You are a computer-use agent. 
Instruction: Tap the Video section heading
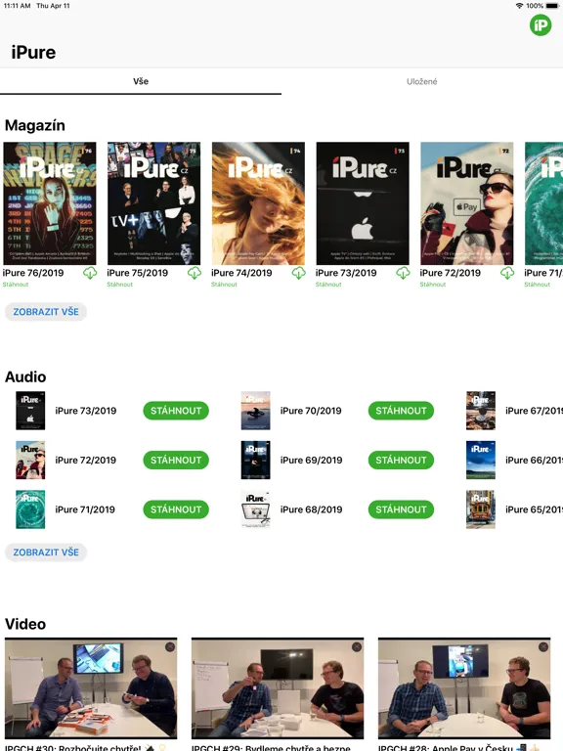point(25,624)
